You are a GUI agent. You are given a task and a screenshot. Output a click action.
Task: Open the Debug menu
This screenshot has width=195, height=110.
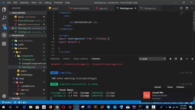pos(48,2)
